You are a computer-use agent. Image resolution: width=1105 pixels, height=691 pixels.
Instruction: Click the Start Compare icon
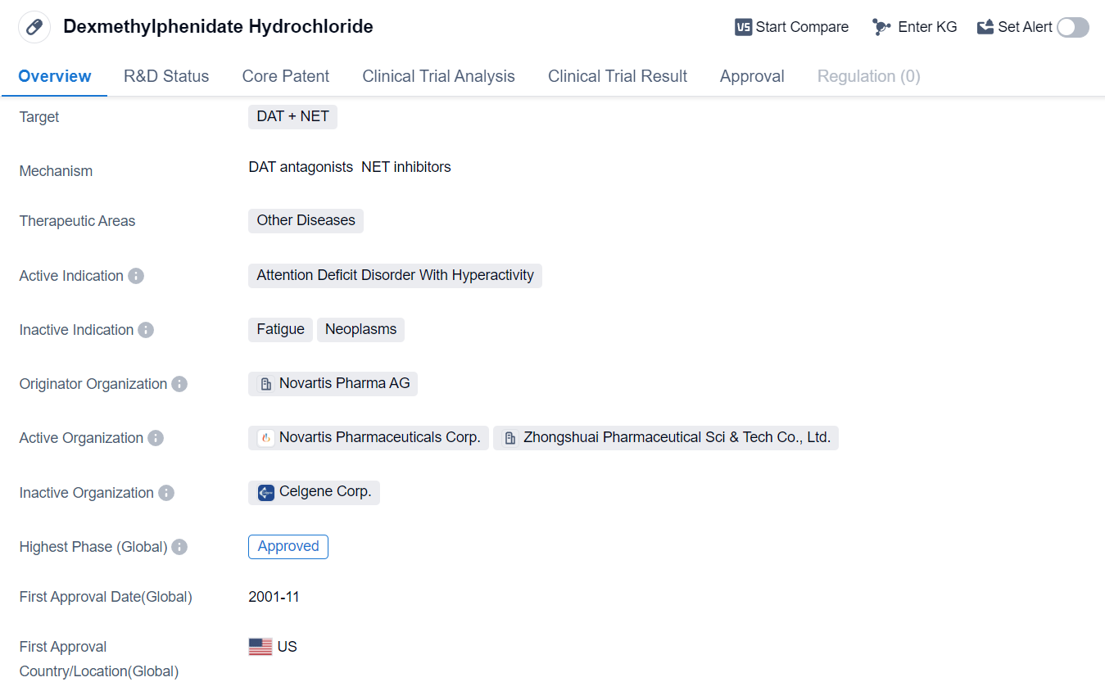pyautogui.click(x=743, y=27)
